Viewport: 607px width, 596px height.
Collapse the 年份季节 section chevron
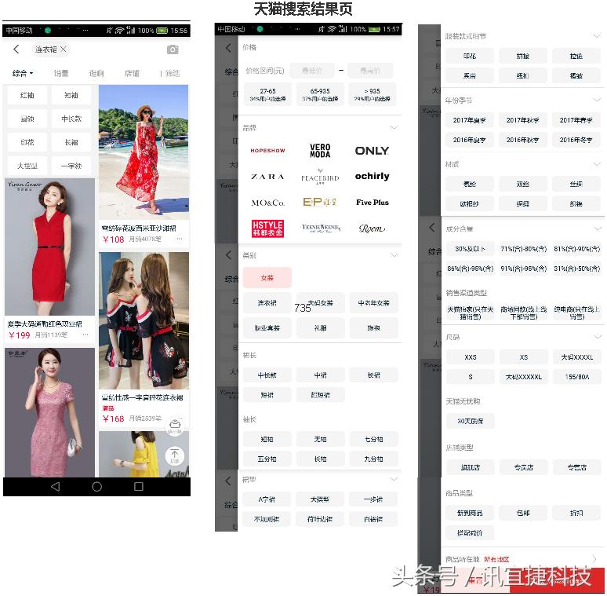click(597, 100)
